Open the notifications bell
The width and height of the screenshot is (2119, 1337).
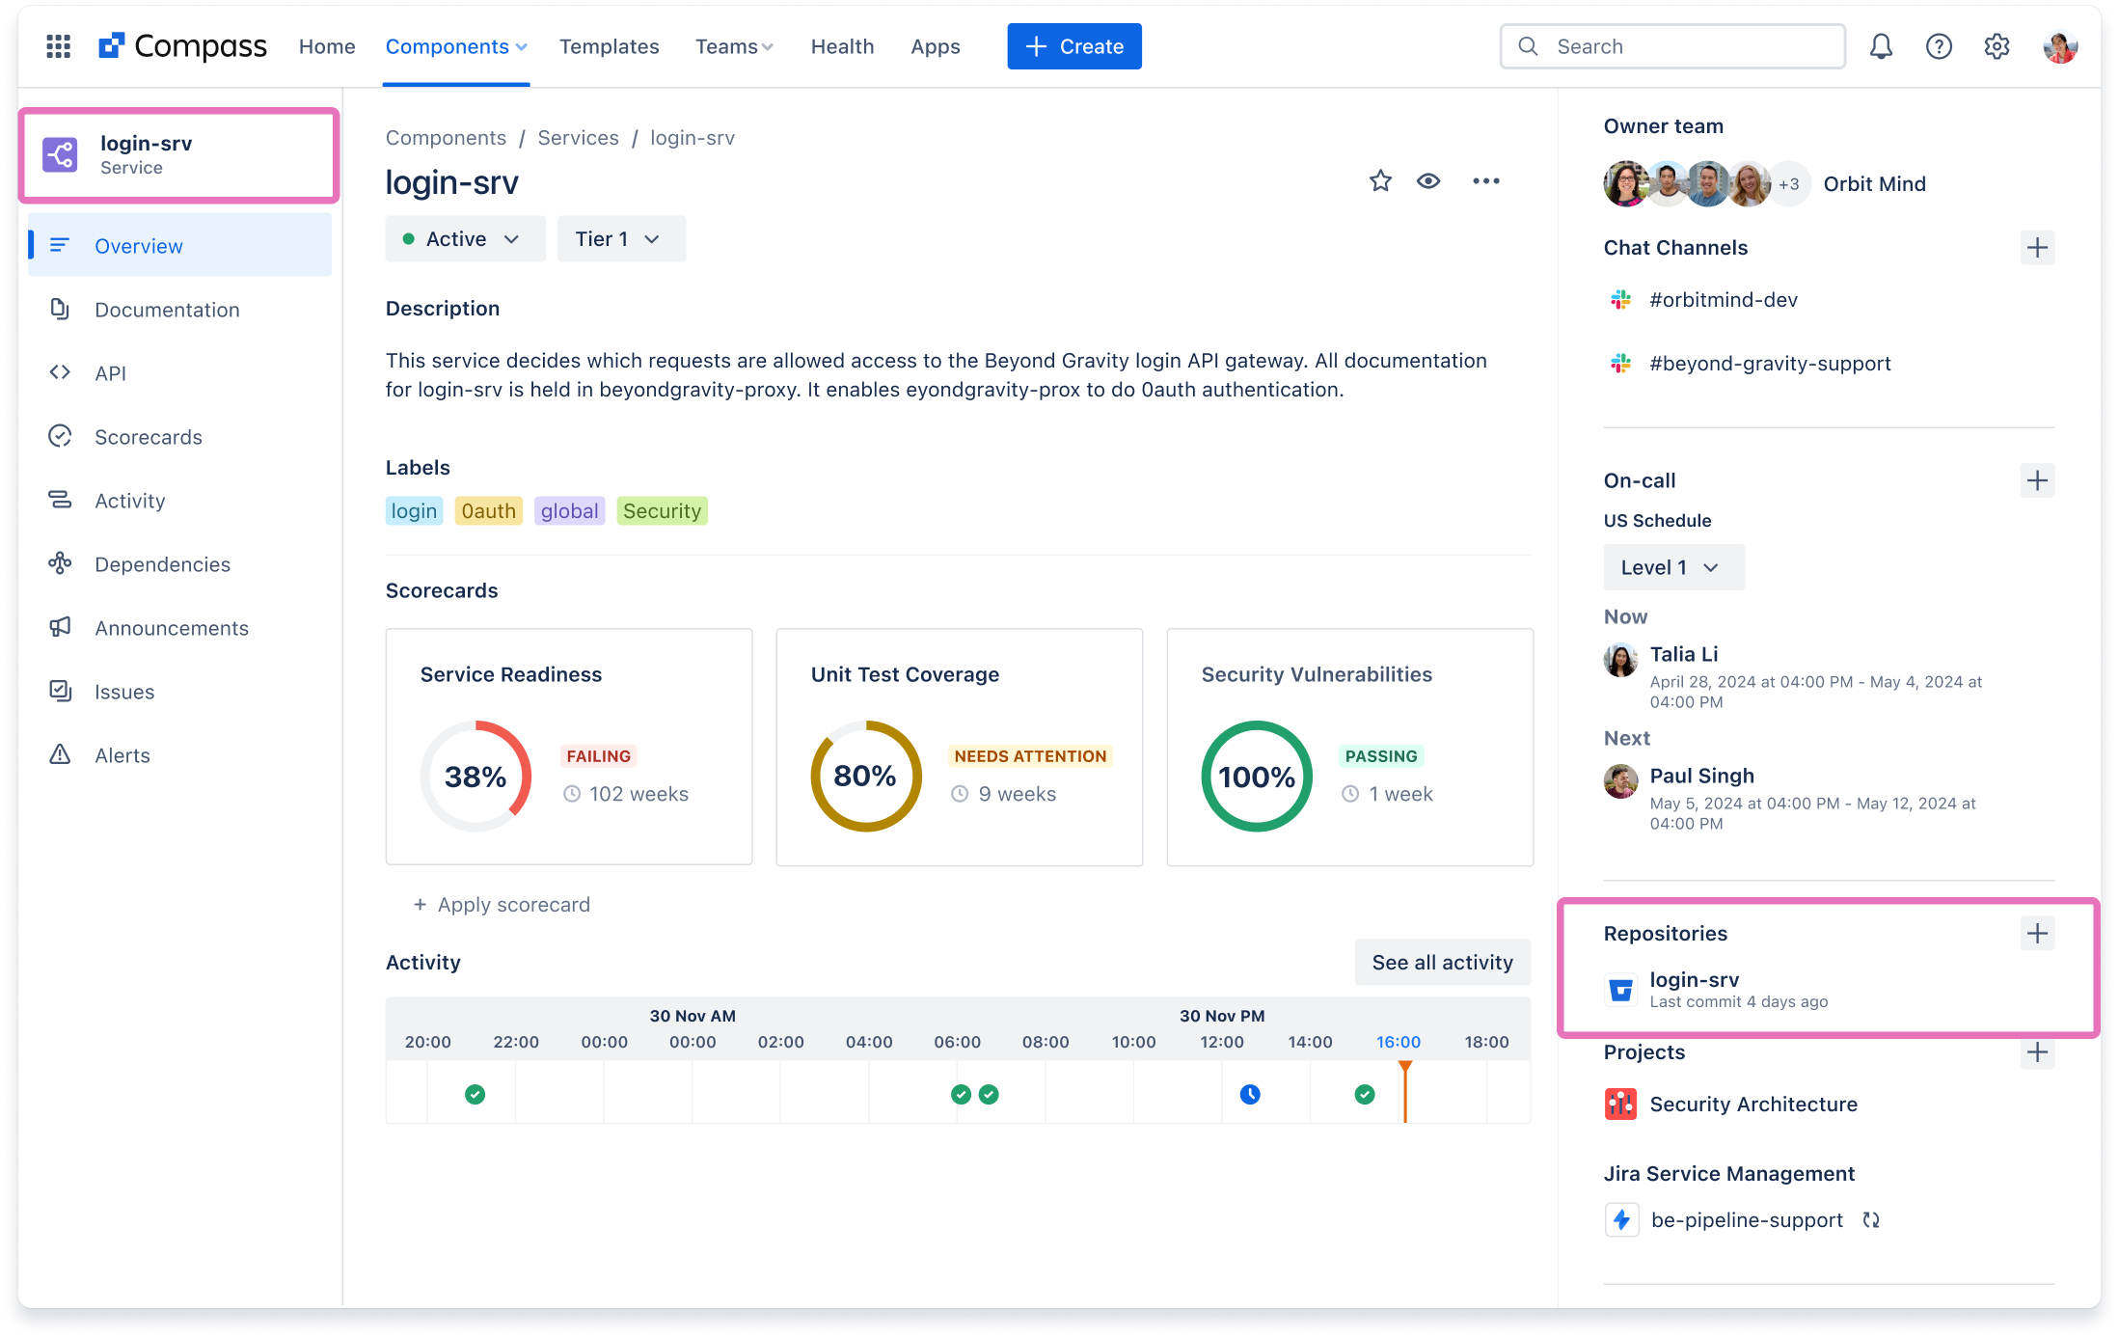1881,46
